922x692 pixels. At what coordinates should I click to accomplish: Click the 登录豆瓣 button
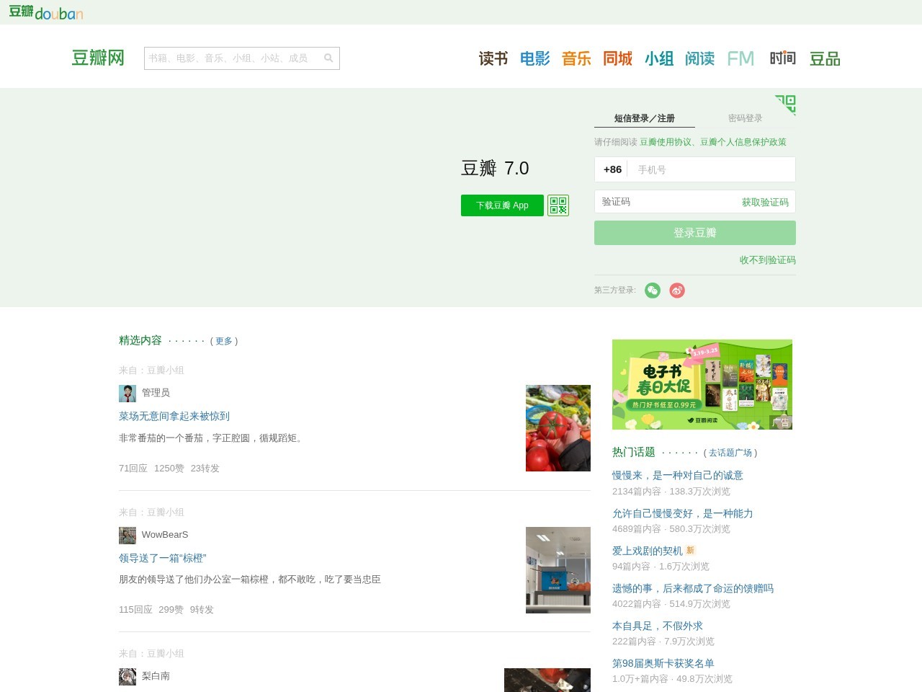(694, 232)
